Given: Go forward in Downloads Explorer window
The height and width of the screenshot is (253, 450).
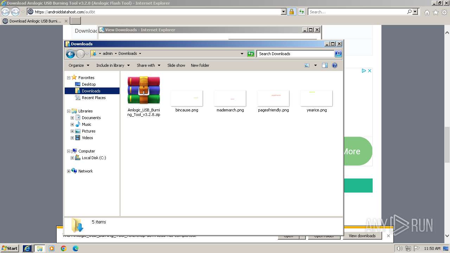Looking at the screenshot, I should (80, 54).
